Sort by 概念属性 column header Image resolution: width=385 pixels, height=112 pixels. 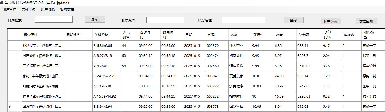pos(43,35)
